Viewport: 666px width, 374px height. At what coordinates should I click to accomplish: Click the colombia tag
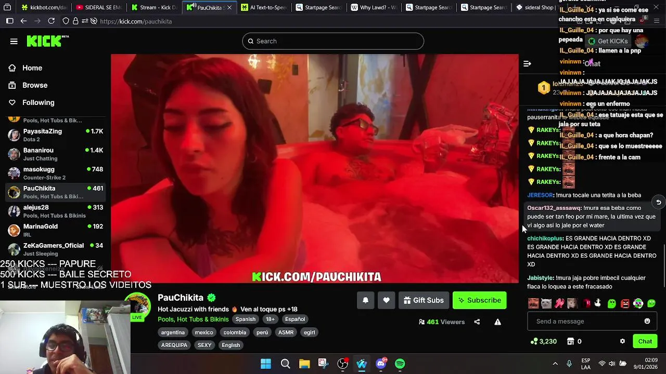(x=235, y=332)
